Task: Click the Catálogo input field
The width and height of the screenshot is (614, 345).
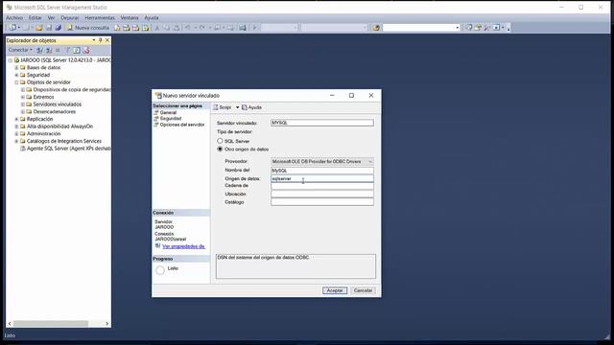Action: click(x=322, y=202)
